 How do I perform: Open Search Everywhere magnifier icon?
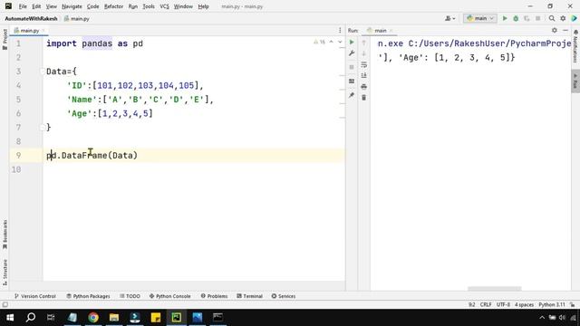pyautogui.click(x=552, y=18)
